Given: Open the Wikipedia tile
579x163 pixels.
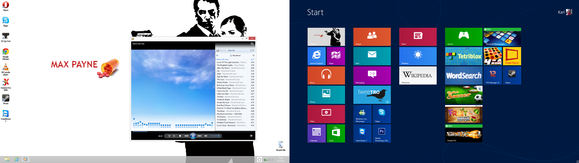Looking at the screenshot, I should pos(418,75).
